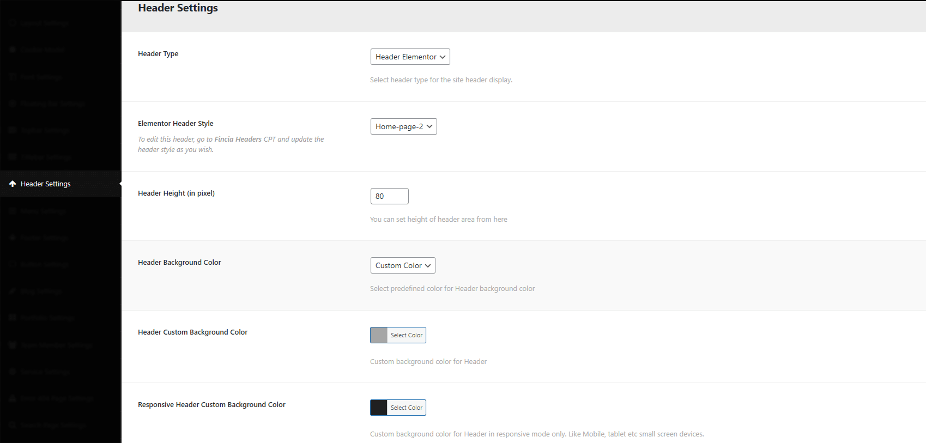Click the Search Page Settings magnifier icon

(13, 425)
